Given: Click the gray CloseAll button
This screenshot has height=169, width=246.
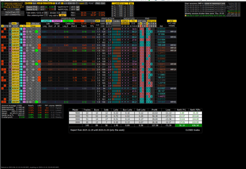Looking at the screenshot, I should (x=89, y=21).
